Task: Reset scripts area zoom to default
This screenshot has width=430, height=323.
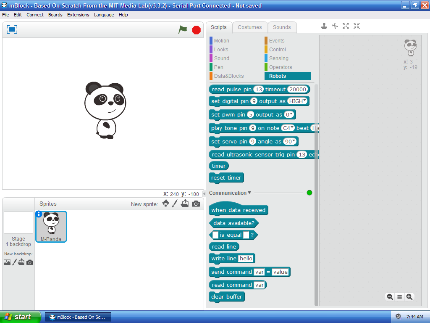Action: (x=400, y=297)
